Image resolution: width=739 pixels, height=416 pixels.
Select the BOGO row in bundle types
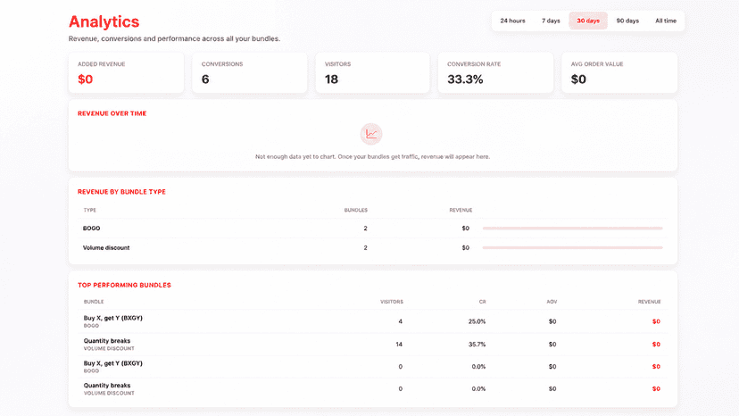[x=372, y=229]
